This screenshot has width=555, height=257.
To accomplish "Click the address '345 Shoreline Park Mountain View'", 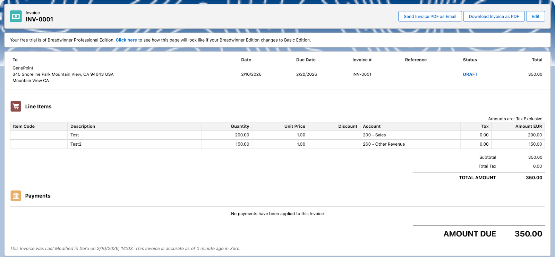I will point(63,74).
